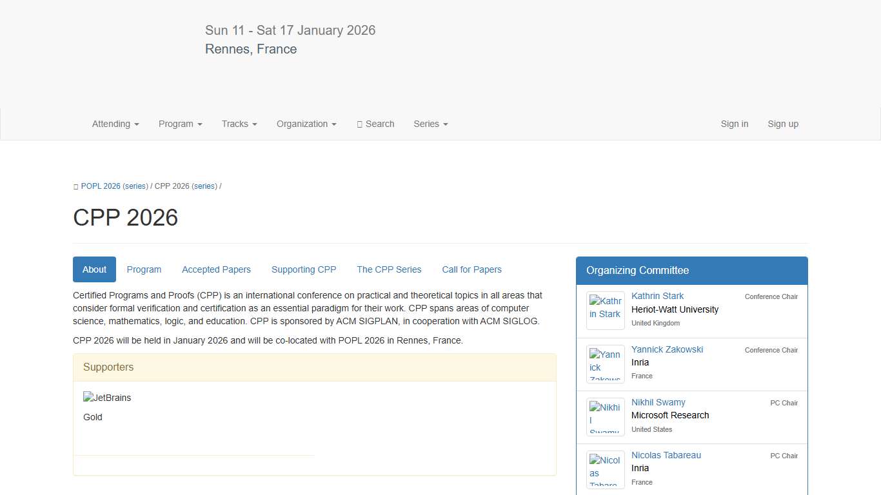Expand the Tracks dropdown menu
Viewport: 881px width, 495px height.
pyautogui.click(x=239, y=124)
